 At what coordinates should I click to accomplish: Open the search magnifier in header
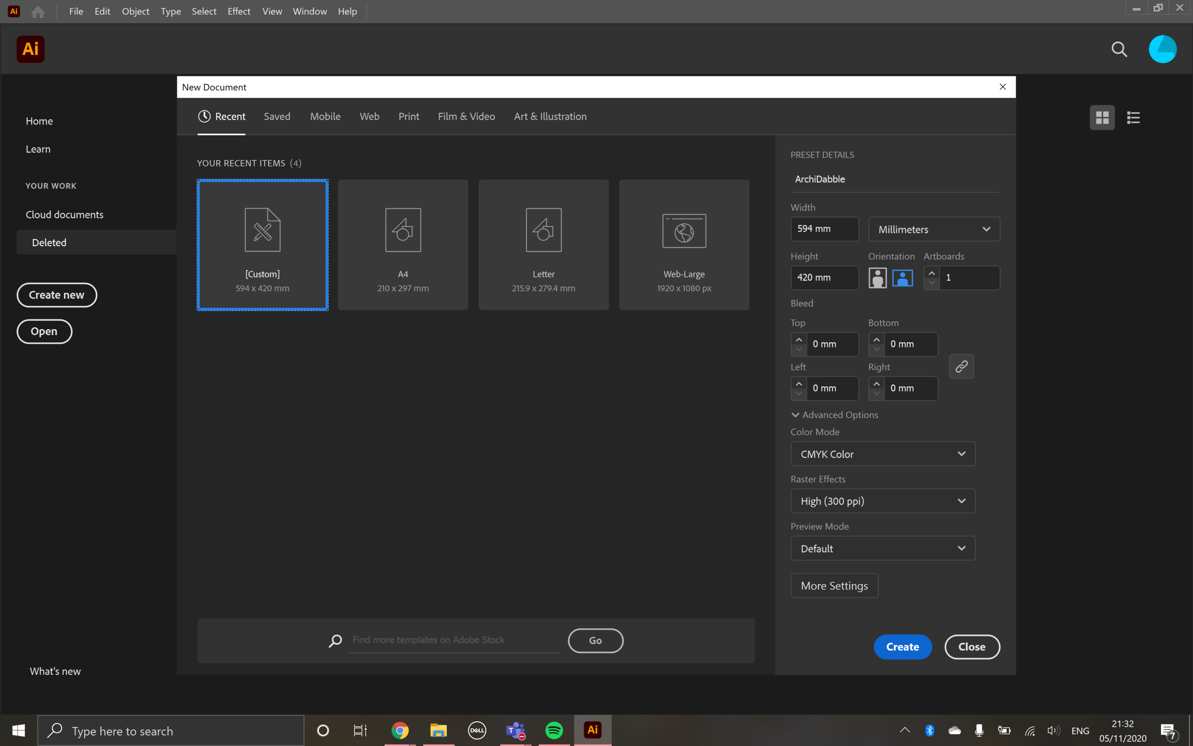(1119, 49)
